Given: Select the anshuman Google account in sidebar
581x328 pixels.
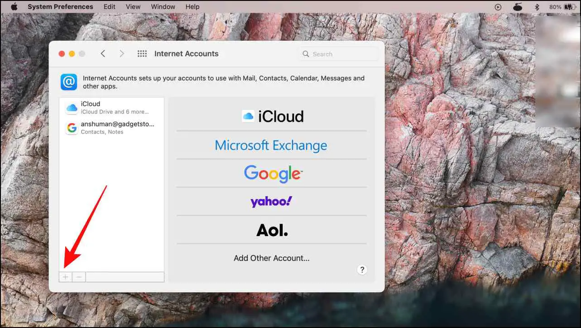Looking at the screenshot, I should click(x=111, y=128).
